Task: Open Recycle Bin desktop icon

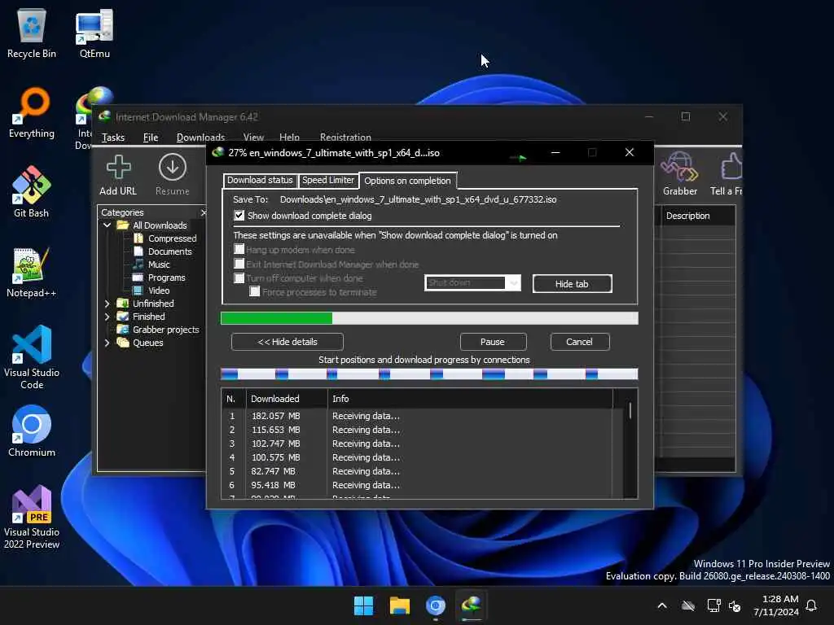Action: [32, 33]
